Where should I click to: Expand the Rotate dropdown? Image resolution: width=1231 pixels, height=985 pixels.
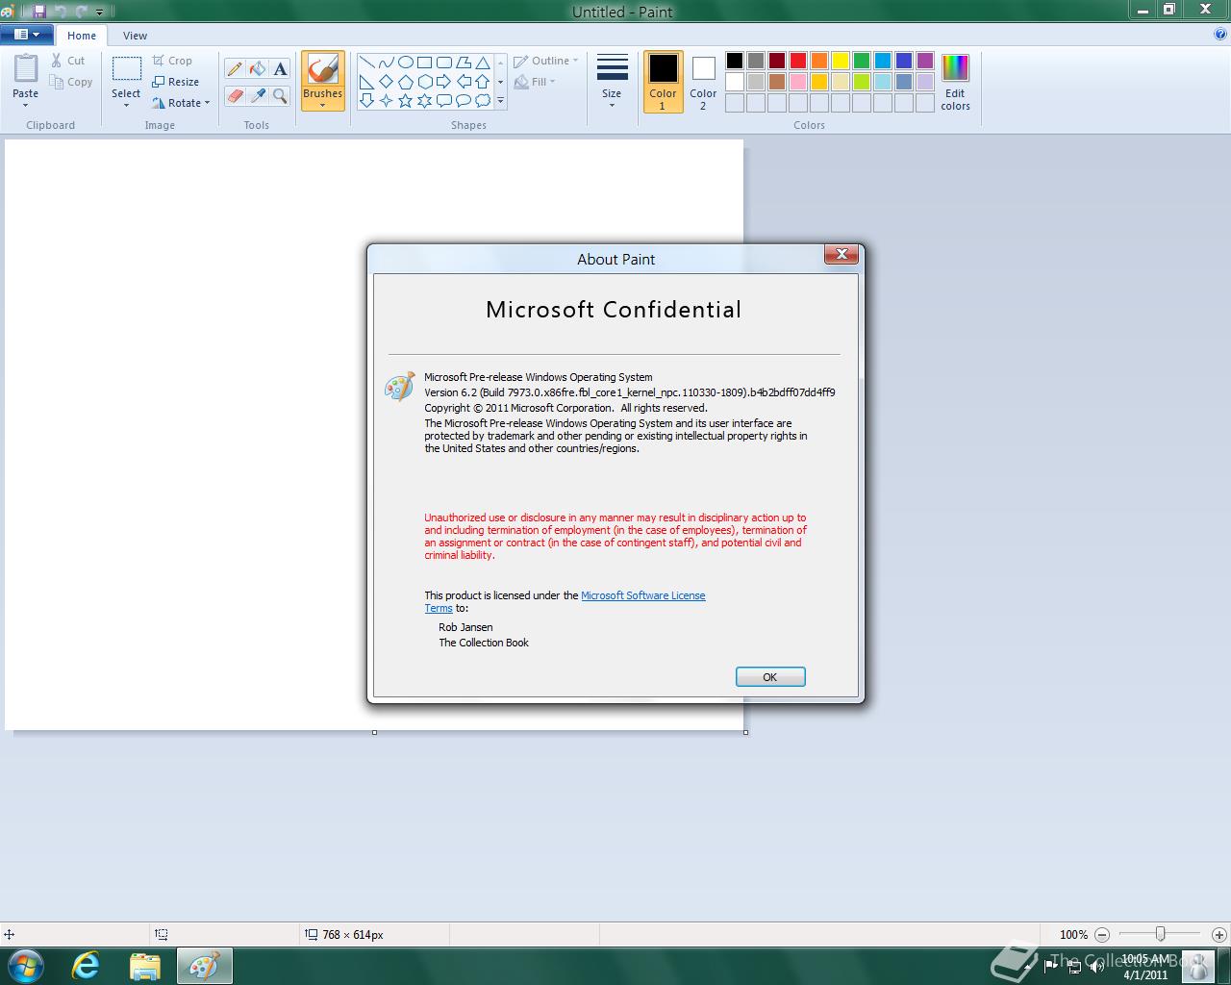coord(207,103)
